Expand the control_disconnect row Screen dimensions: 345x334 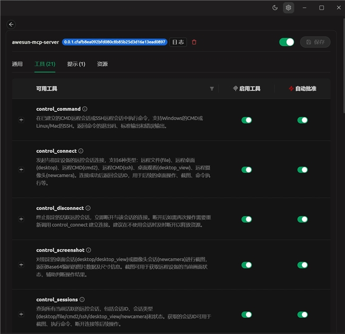click(x=21, y=219)
